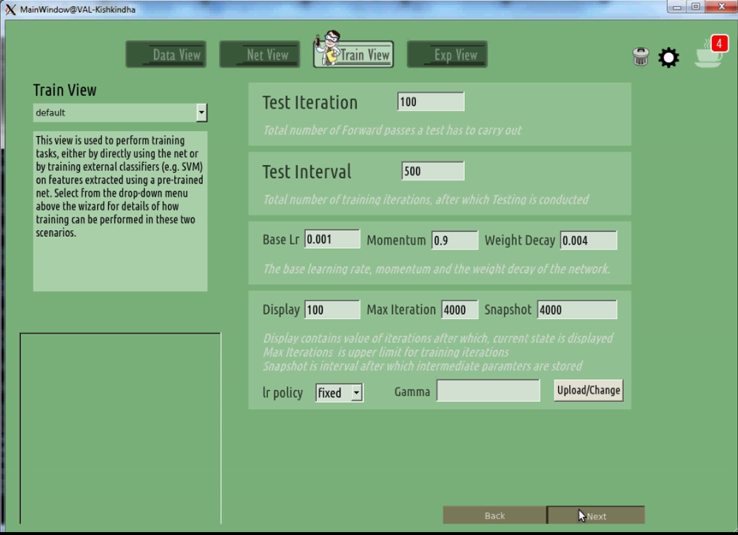Click the coffee cup notification icon
The image size is (738, 535).
708,55
